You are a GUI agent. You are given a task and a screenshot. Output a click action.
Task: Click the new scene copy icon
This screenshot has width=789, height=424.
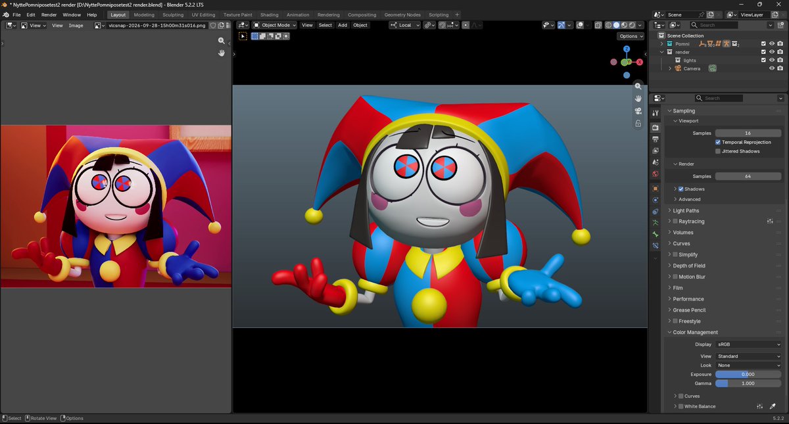711,14
